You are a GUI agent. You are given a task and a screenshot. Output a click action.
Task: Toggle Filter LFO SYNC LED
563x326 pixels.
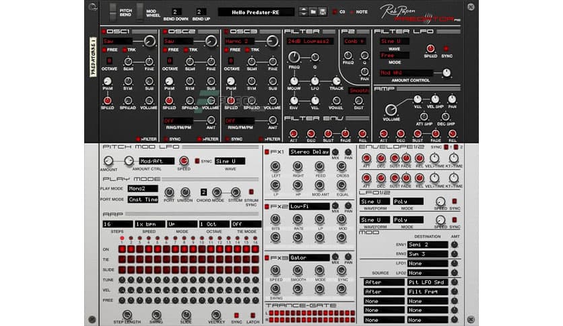coord(446,48)
